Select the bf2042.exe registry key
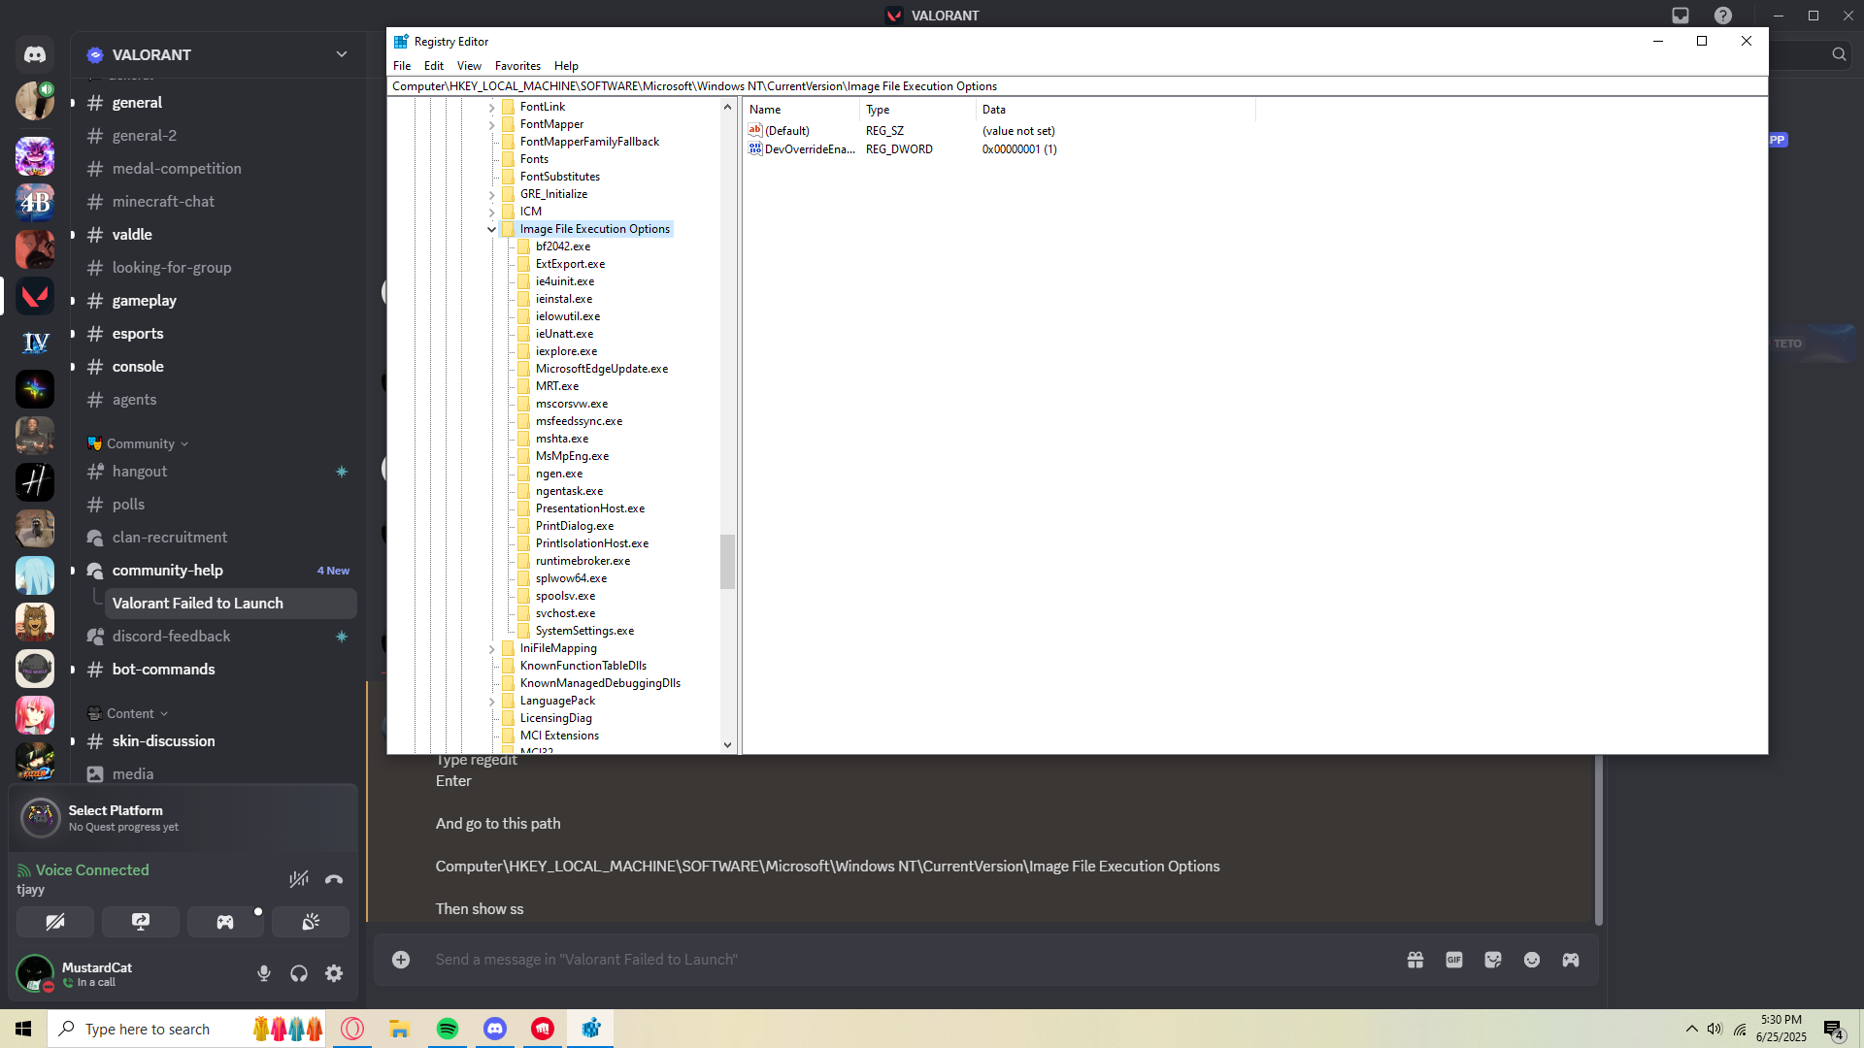The width and height of the screenshot is (1864, 1048). pos(562,246)
